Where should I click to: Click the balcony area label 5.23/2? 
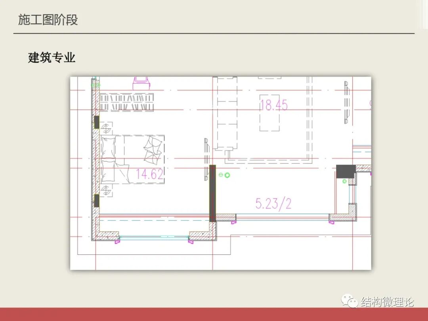[x=273, y=203]
